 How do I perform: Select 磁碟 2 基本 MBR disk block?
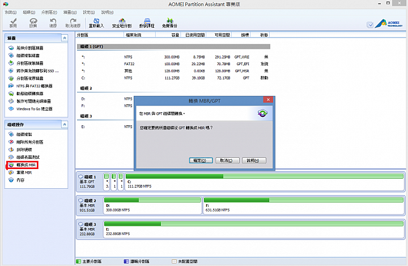click(90, 205)
